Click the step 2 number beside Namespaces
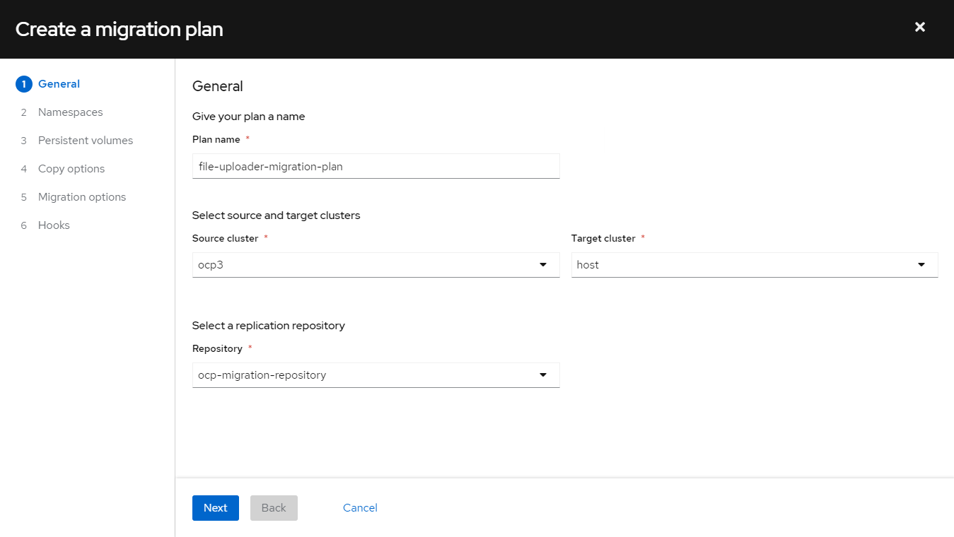 23,112
